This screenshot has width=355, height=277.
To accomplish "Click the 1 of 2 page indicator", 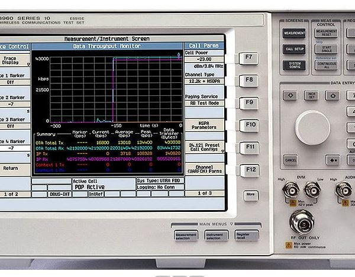I will pos(15,194).
